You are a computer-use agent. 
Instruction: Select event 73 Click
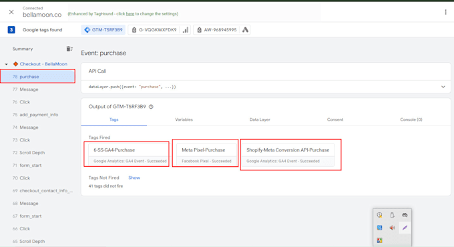pos(38,140)
